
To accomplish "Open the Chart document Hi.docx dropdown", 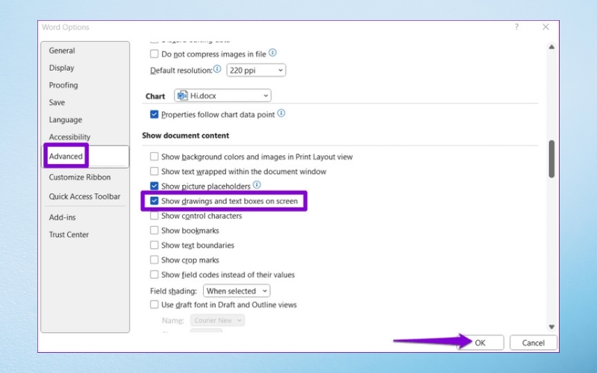I will [x=222, y=95].
